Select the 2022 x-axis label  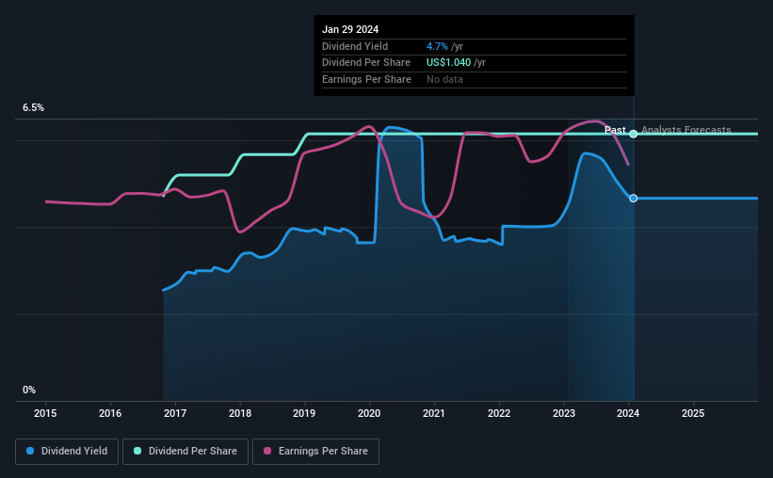(x=499, y=413)
